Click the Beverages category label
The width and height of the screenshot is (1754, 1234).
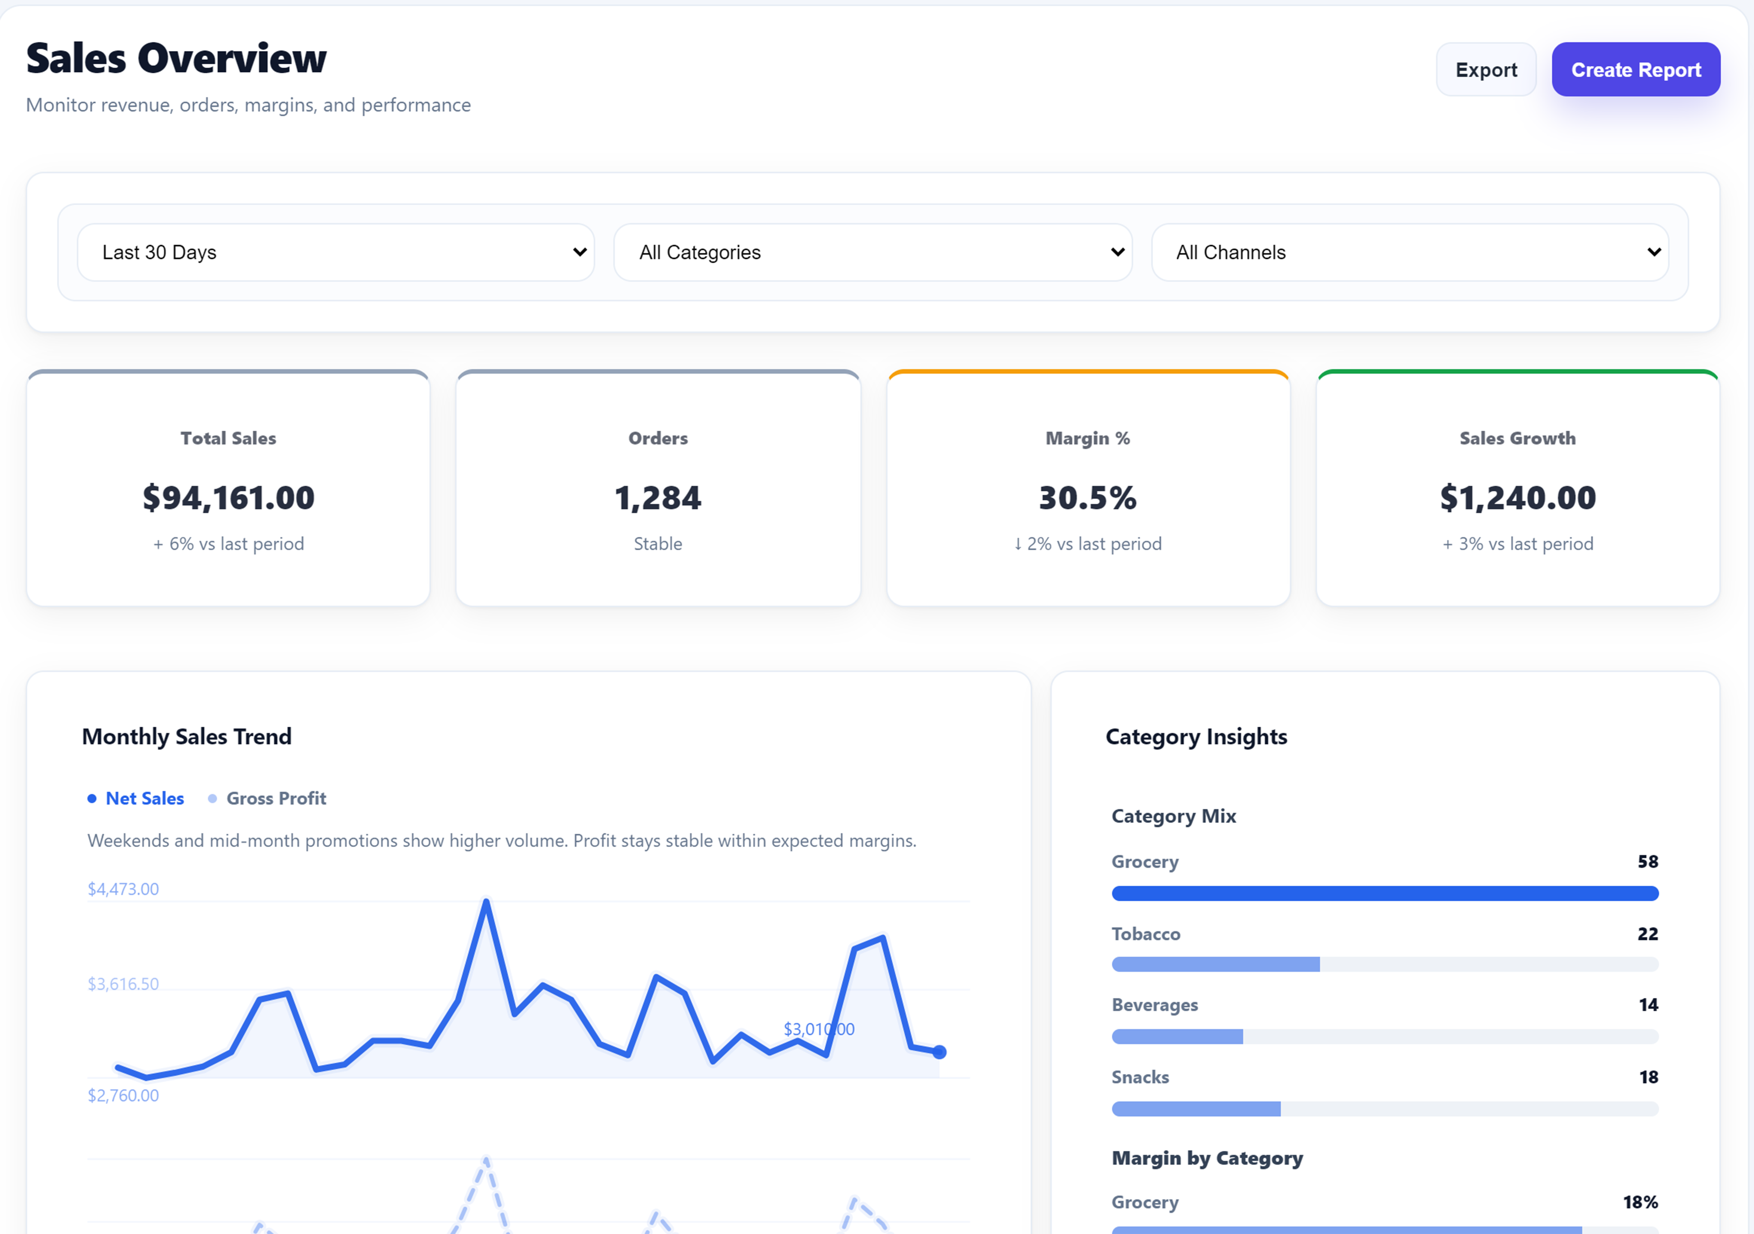click(1155, 1005)
